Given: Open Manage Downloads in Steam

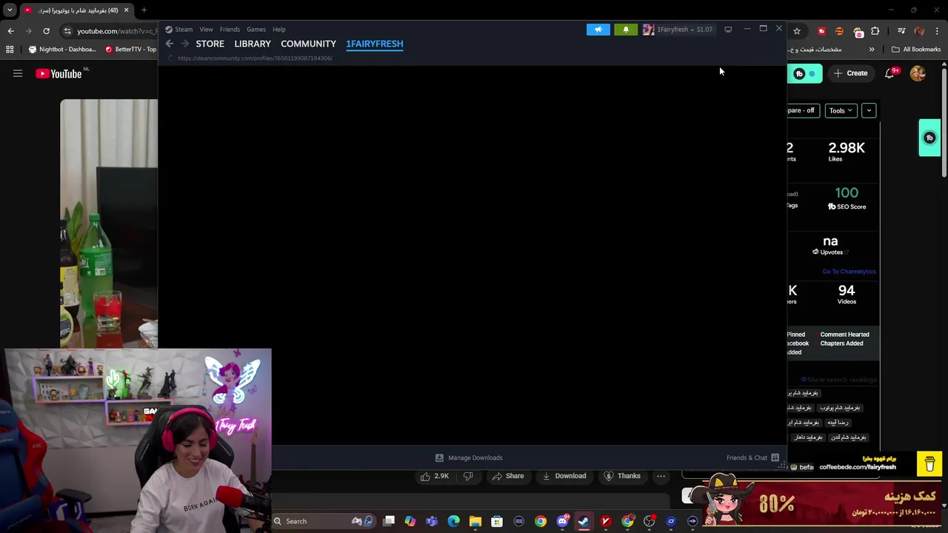Looking at the screenshot, I should (469, 457).
